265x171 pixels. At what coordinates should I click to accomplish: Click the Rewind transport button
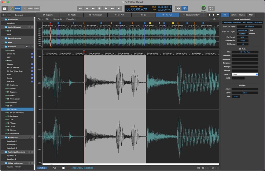pyautogui.click(x=93, y=9)
